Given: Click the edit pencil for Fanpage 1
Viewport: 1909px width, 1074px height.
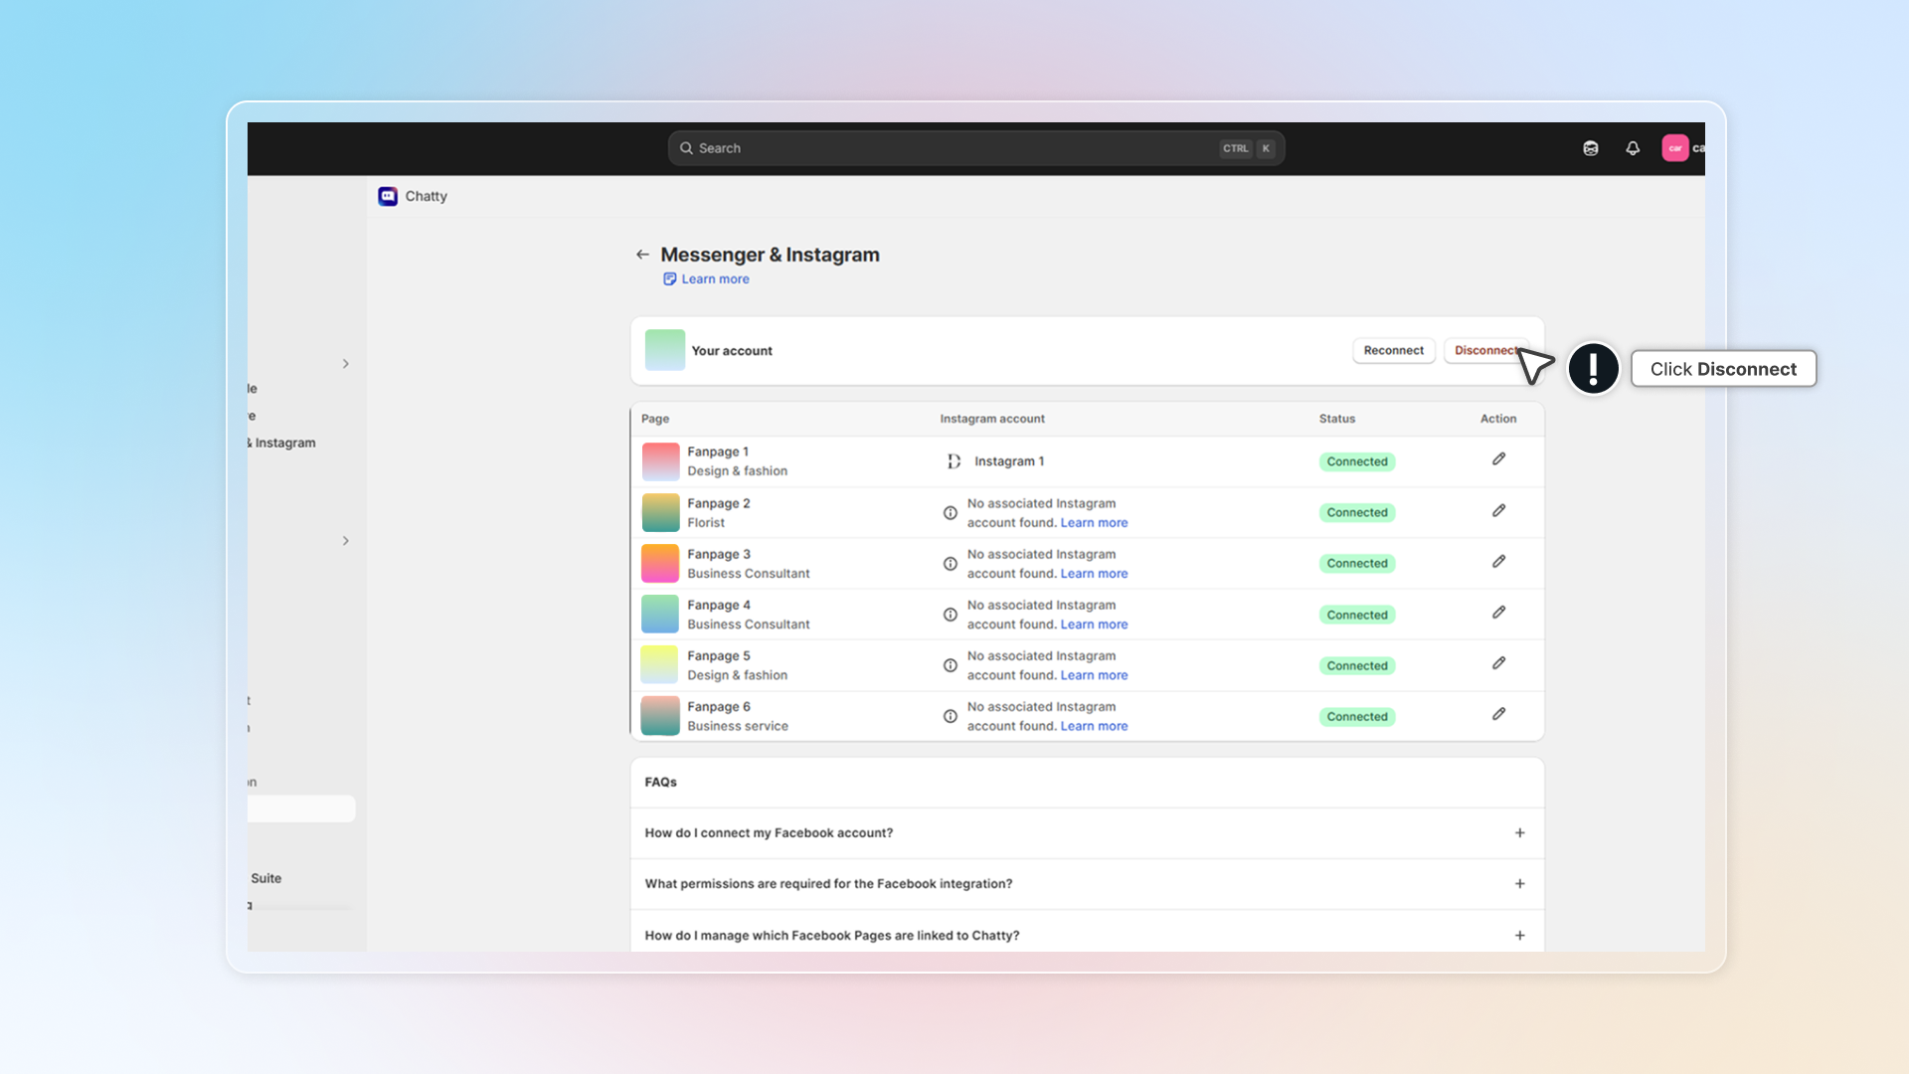Looking at the screenshot, I should click(1498, 459).
